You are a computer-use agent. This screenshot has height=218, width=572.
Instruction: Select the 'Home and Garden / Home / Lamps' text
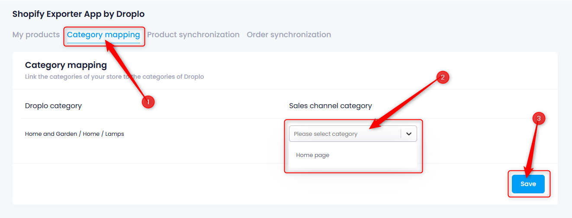point(74,134)
